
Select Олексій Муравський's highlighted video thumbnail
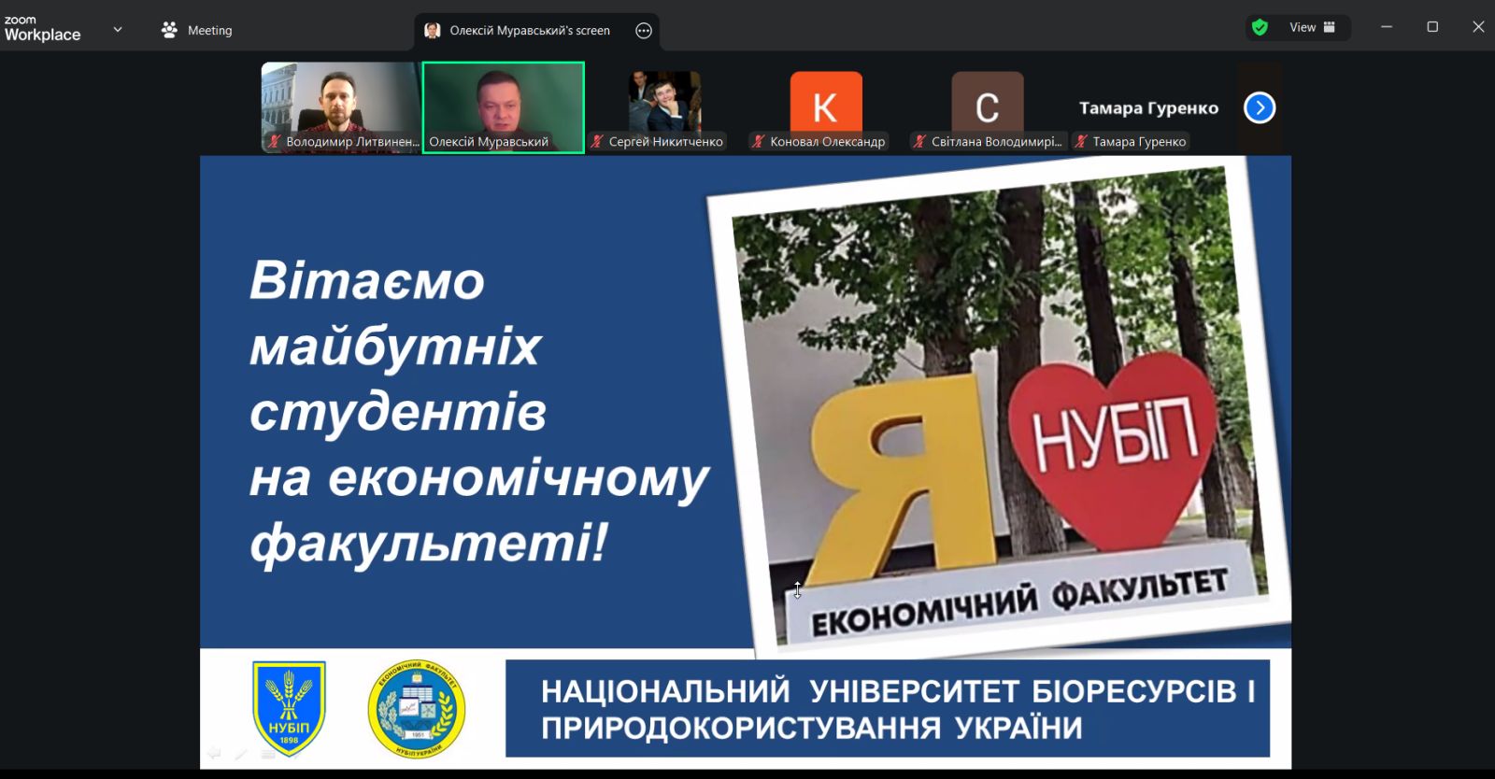pyautogui.click(x=504, y=106)
